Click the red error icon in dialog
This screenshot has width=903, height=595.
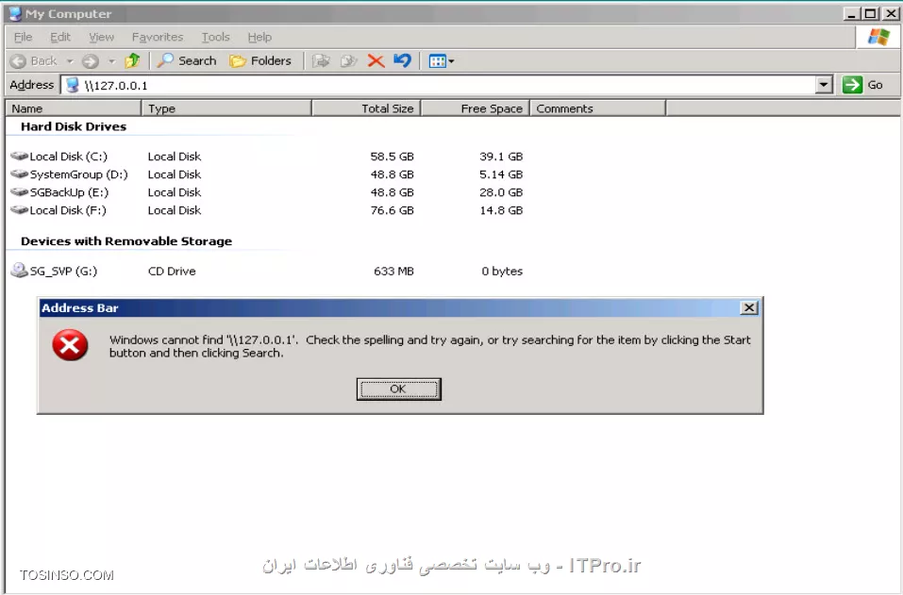70,345
